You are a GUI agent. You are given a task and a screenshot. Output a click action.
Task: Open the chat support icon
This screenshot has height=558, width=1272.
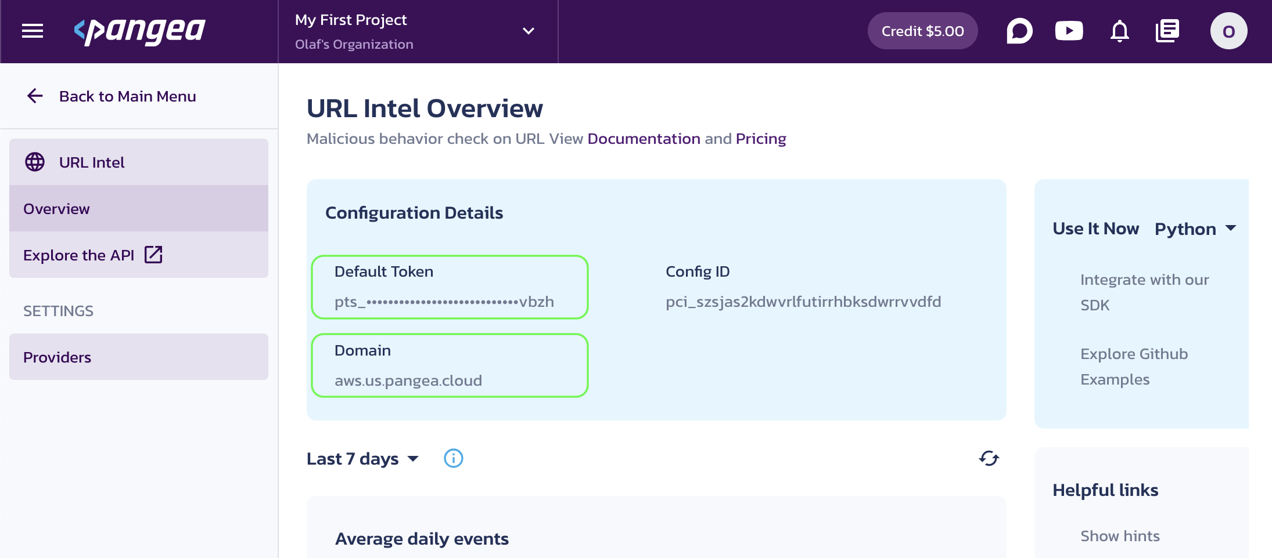pos(1019,31)
